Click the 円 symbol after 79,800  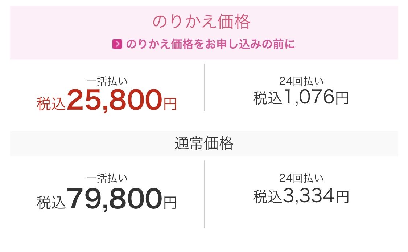(x=170, y=203)
